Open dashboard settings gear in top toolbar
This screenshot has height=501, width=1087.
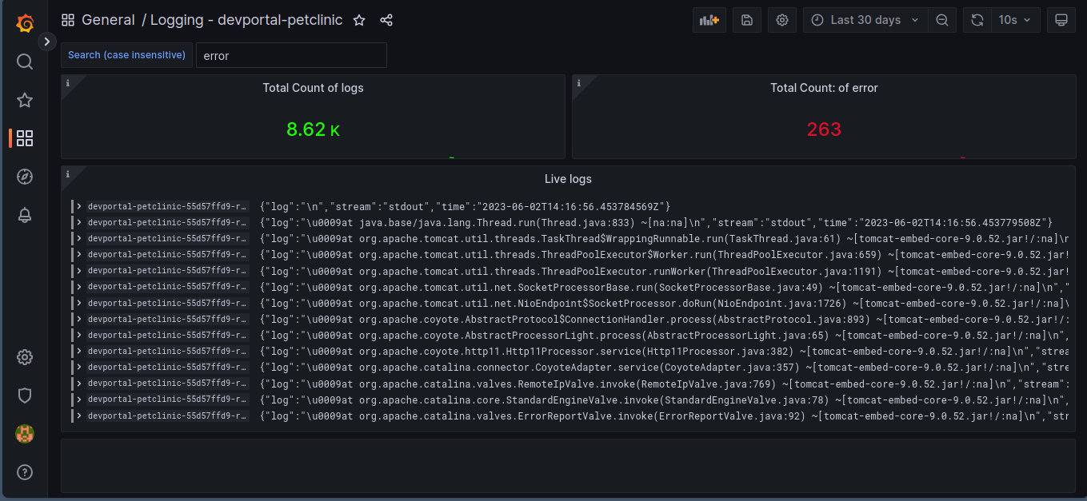[782, 20]
